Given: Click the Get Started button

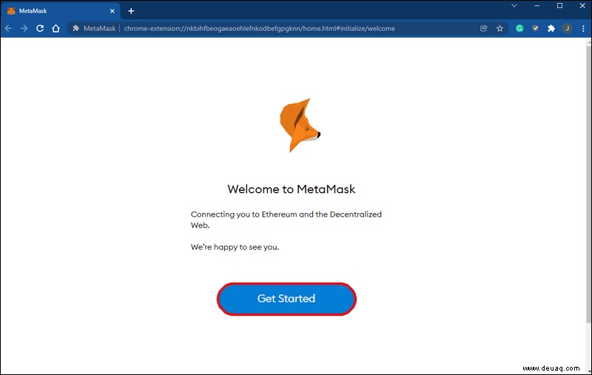Looking at the screenshot, I should (x=286, y=299).
